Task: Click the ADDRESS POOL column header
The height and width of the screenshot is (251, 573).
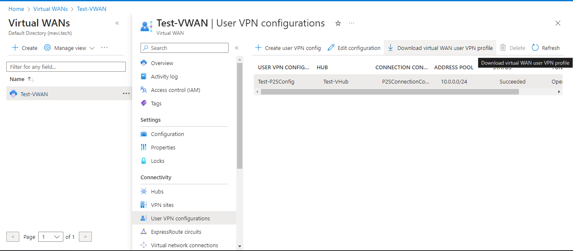Action: (454, 67)
